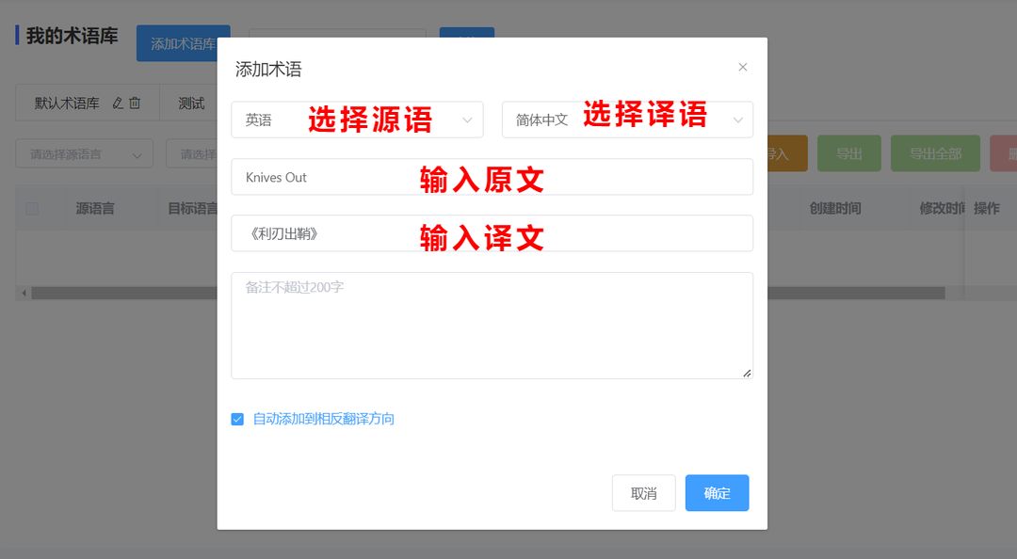Click the 导出全部 export-all button
This screenshot has height=559, width=1017.
934,152
